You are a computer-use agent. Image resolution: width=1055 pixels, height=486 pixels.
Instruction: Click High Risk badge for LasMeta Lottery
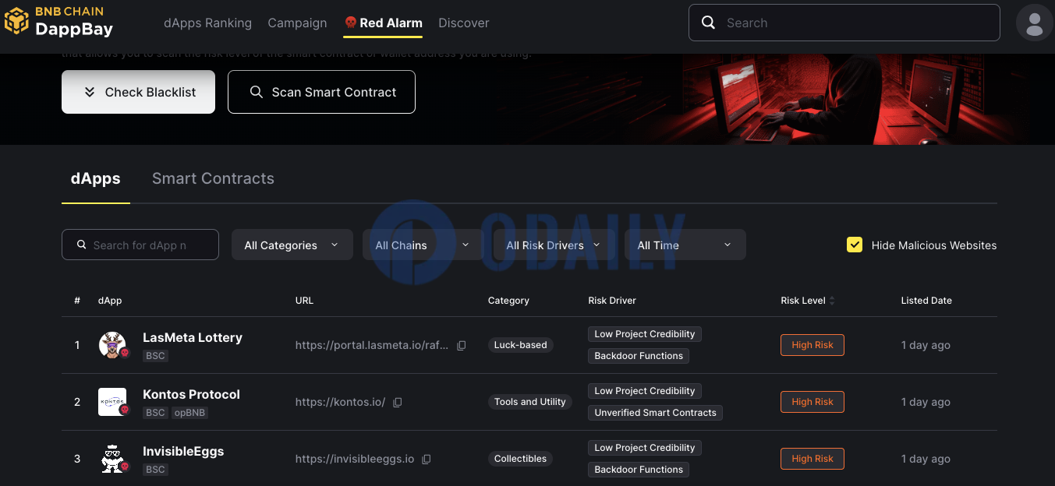[x=812, y=345]
